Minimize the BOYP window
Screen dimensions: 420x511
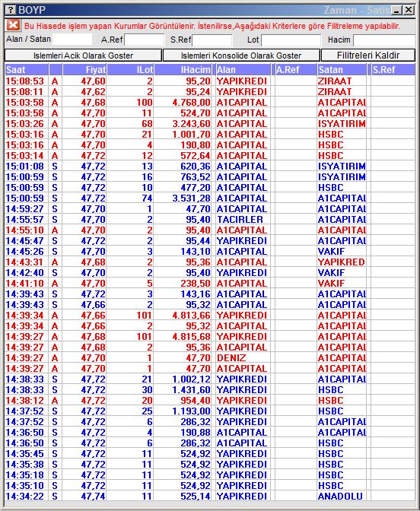click(x=396, y=10)
